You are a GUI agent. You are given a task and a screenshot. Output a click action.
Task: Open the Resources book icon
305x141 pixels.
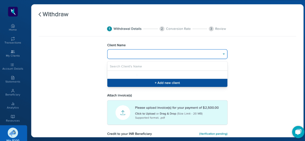pyautogui.click(x=13, y=117)
